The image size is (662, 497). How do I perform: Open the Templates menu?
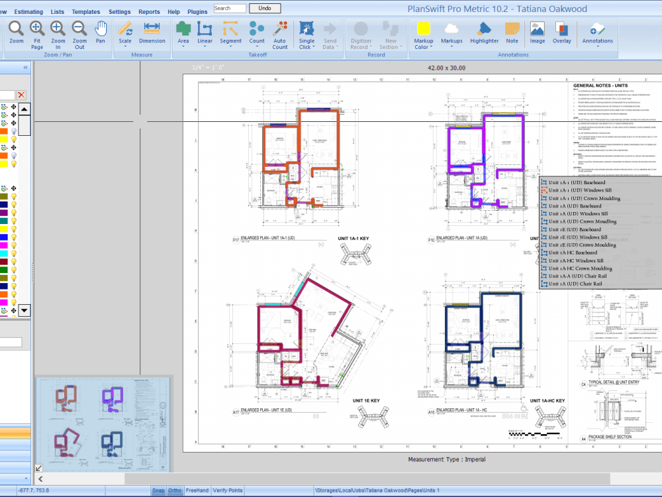click(85, 12)
